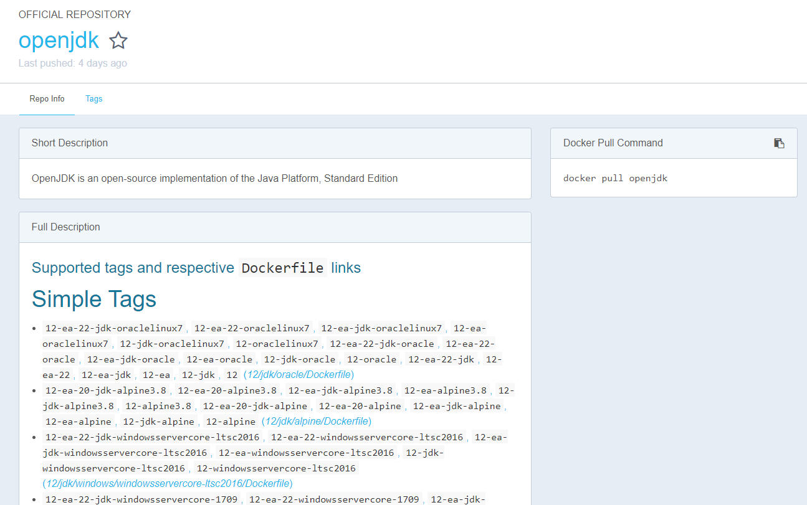Switch to the Tags tab
This screenshot has height=505, width=807.
(x=94, y=99)
